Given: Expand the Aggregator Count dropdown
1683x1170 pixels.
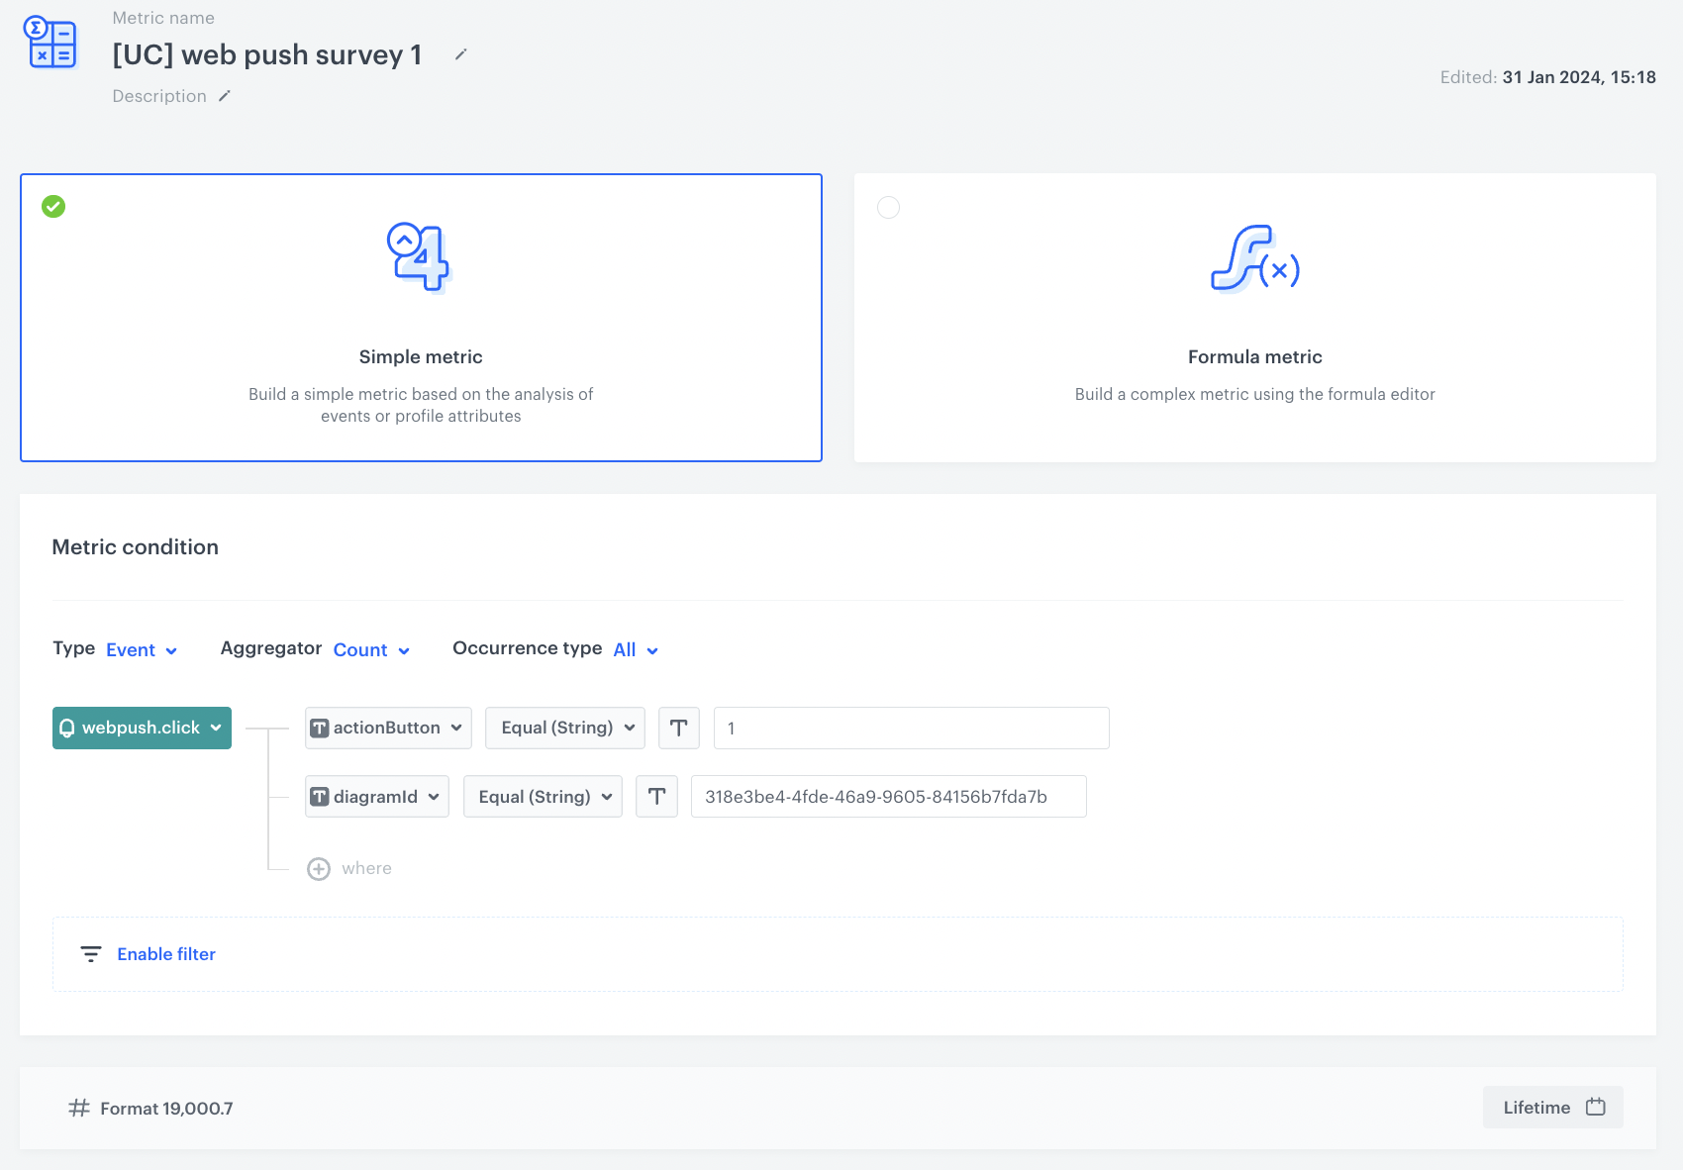Looking at the screenshot, I should (x=371, y=650).
